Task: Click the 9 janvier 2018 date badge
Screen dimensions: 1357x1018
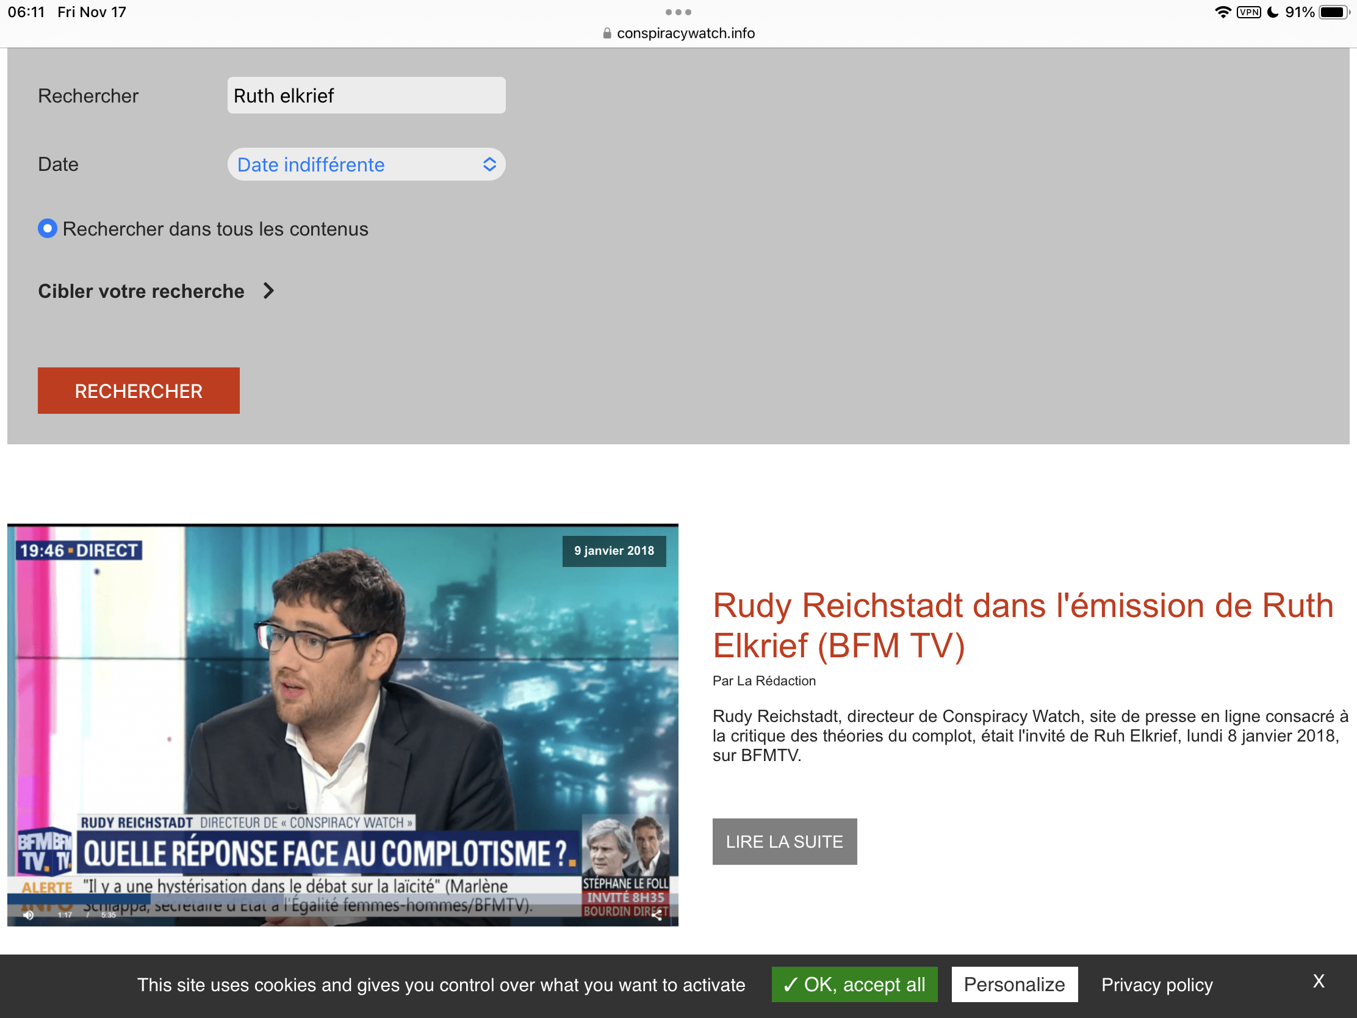Action: pos(614,551)
